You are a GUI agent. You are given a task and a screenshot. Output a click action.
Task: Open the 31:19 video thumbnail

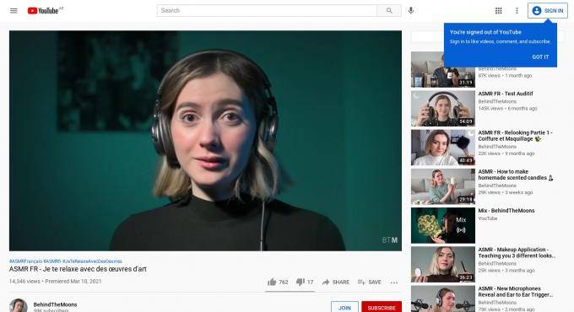[443, 69]
